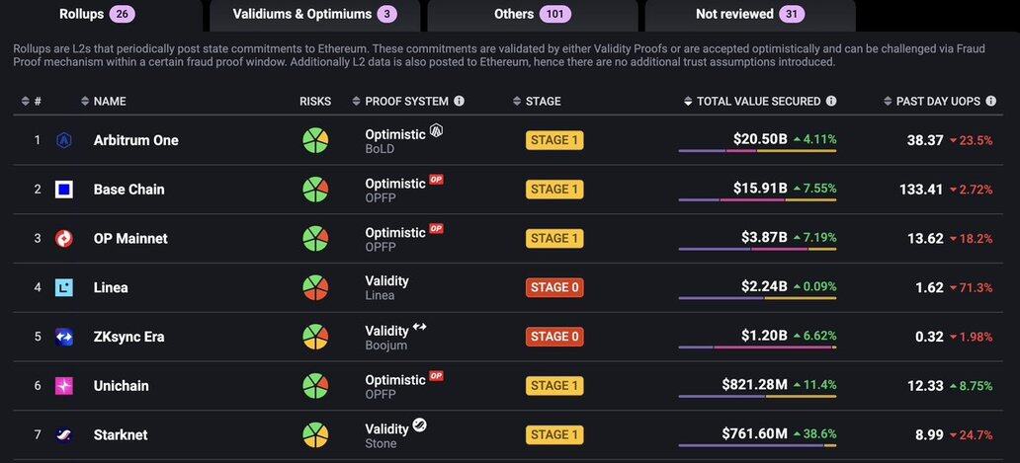The height and width of the screenshot is (463, 1020).
Task: Switch to the Others tab
Action: pos(533,15)
